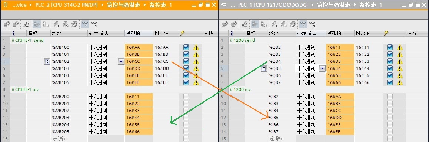
Task: Uncheck modify checkbox for %MB104
Action: tap(186, 75)
